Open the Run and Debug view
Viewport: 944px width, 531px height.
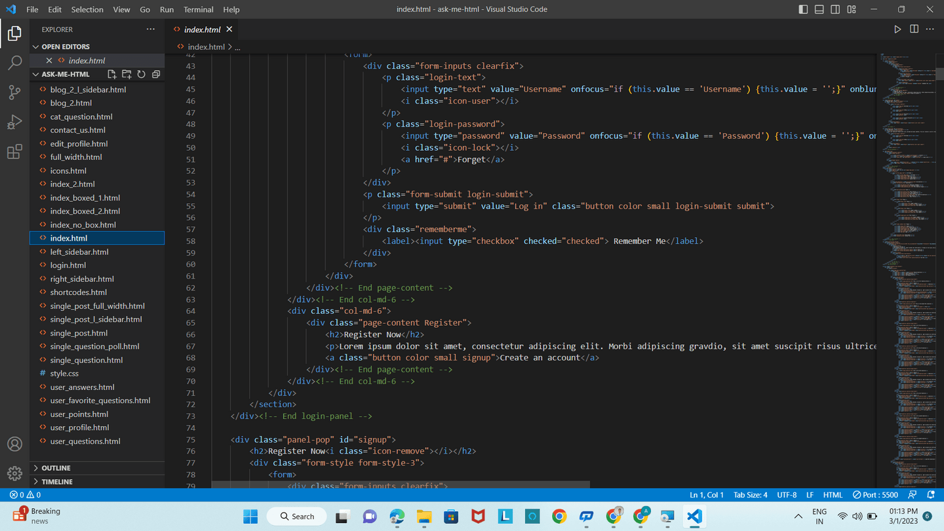(x=14, y=123)
